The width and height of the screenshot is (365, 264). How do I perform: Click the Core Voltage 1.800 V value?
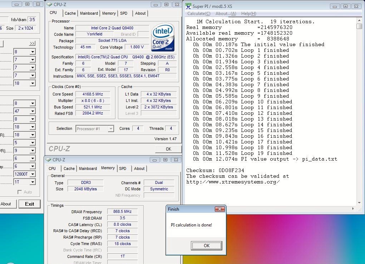(137, 47)
